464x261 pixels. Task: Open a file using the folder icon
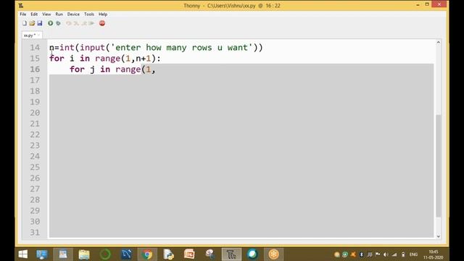tap(32, 23)
